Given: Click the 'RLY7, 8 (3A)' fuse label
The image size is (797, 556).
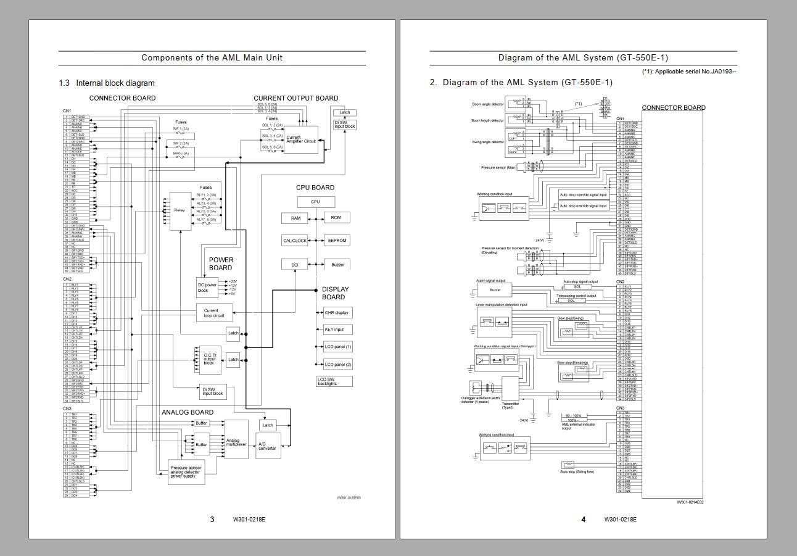Looking at the screenshot, I should [x=206, y=219].
